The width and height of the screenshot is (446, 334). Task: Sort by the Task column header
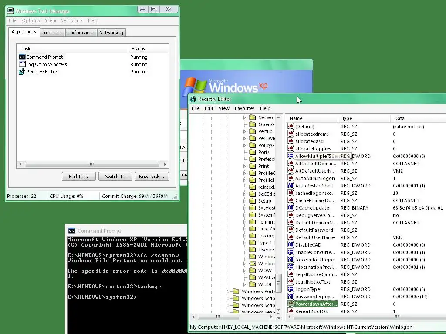pyautogui.click(x=72, y=49)
